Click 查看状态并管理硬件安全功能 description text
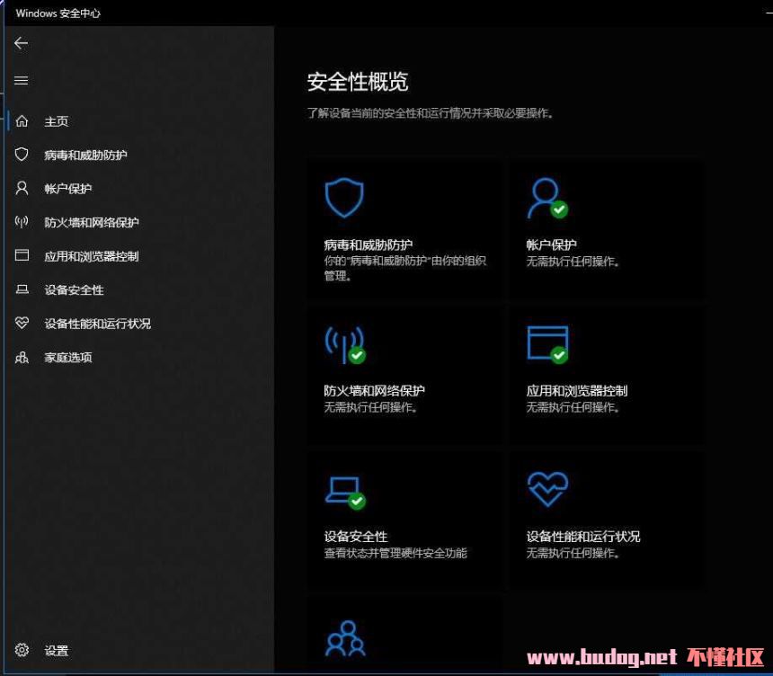This screenshot has height=676, width=773. 395,553
